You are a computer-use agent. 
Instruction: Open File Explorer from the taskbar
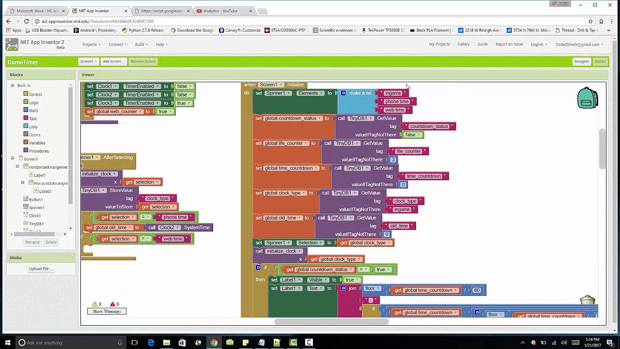click(x=166, y=343)
